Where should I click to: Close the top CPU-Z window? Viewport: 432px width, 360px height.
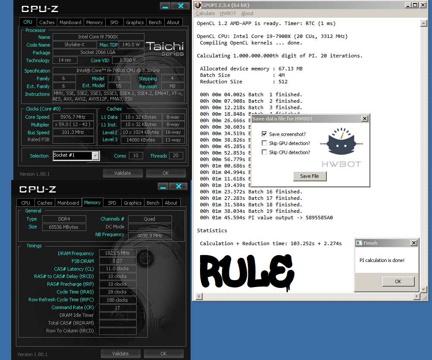[181, 6]
